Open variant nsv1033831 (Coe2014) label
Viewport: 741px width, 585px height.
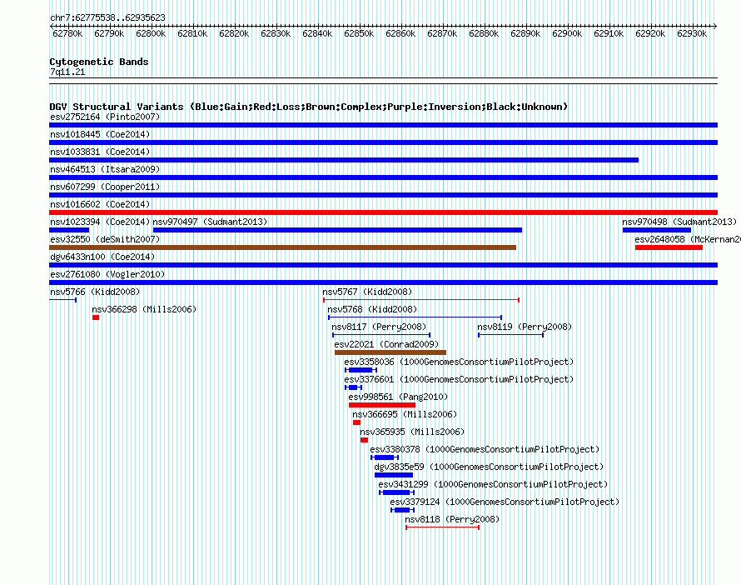(x=100, y=152)
